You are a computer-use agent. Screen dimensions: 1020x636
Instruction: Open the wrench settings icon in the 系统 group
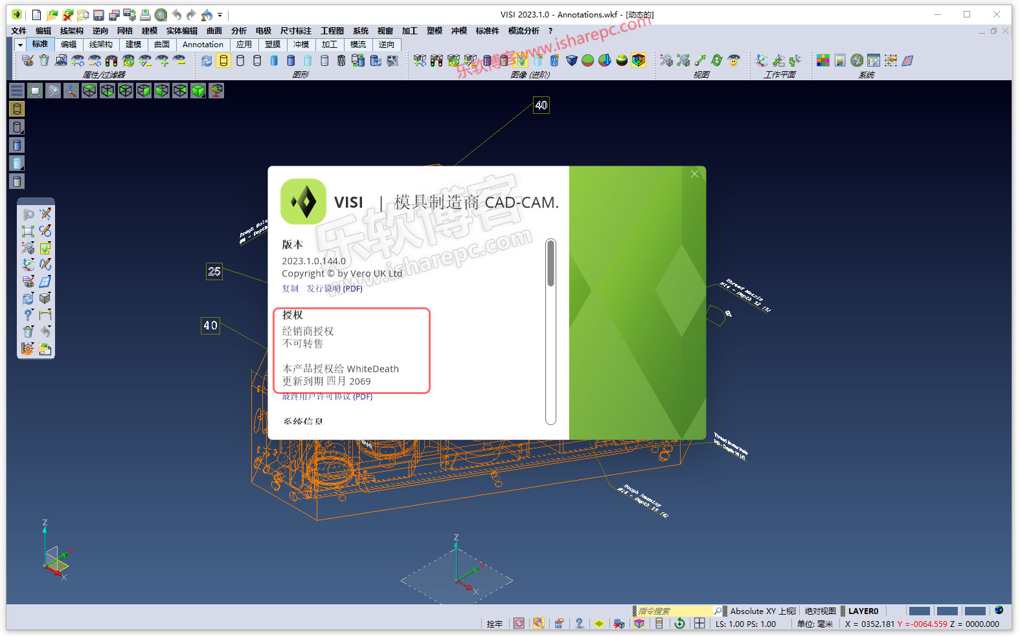coord(857,60)
